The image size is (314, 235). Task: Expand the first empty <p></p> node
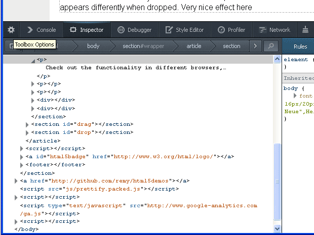point(32,84)
